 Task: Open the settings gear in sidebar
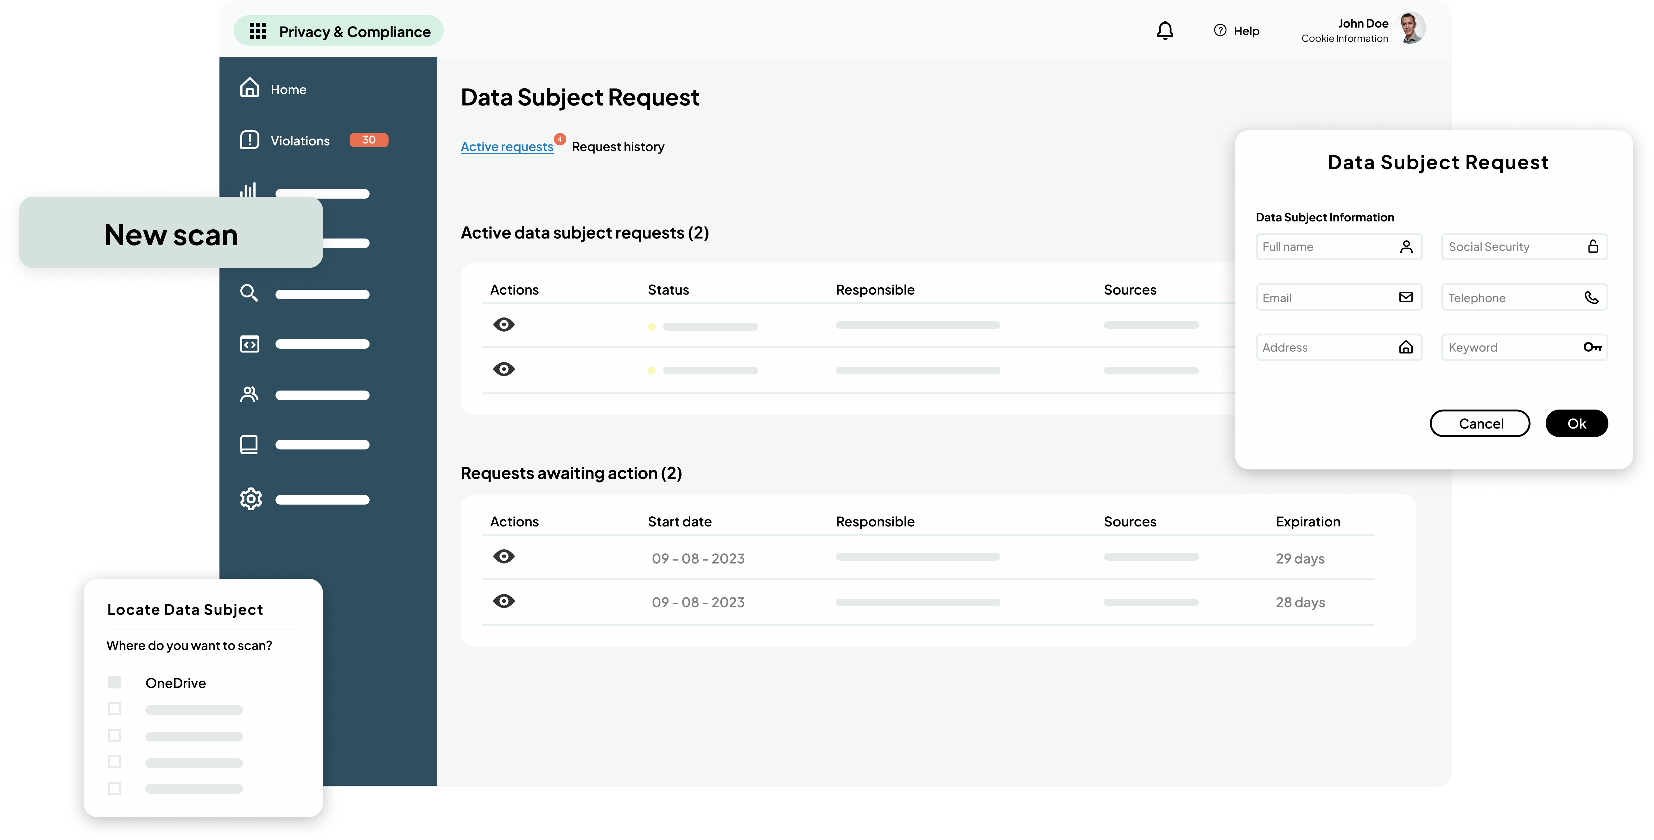tap(250, 499)
